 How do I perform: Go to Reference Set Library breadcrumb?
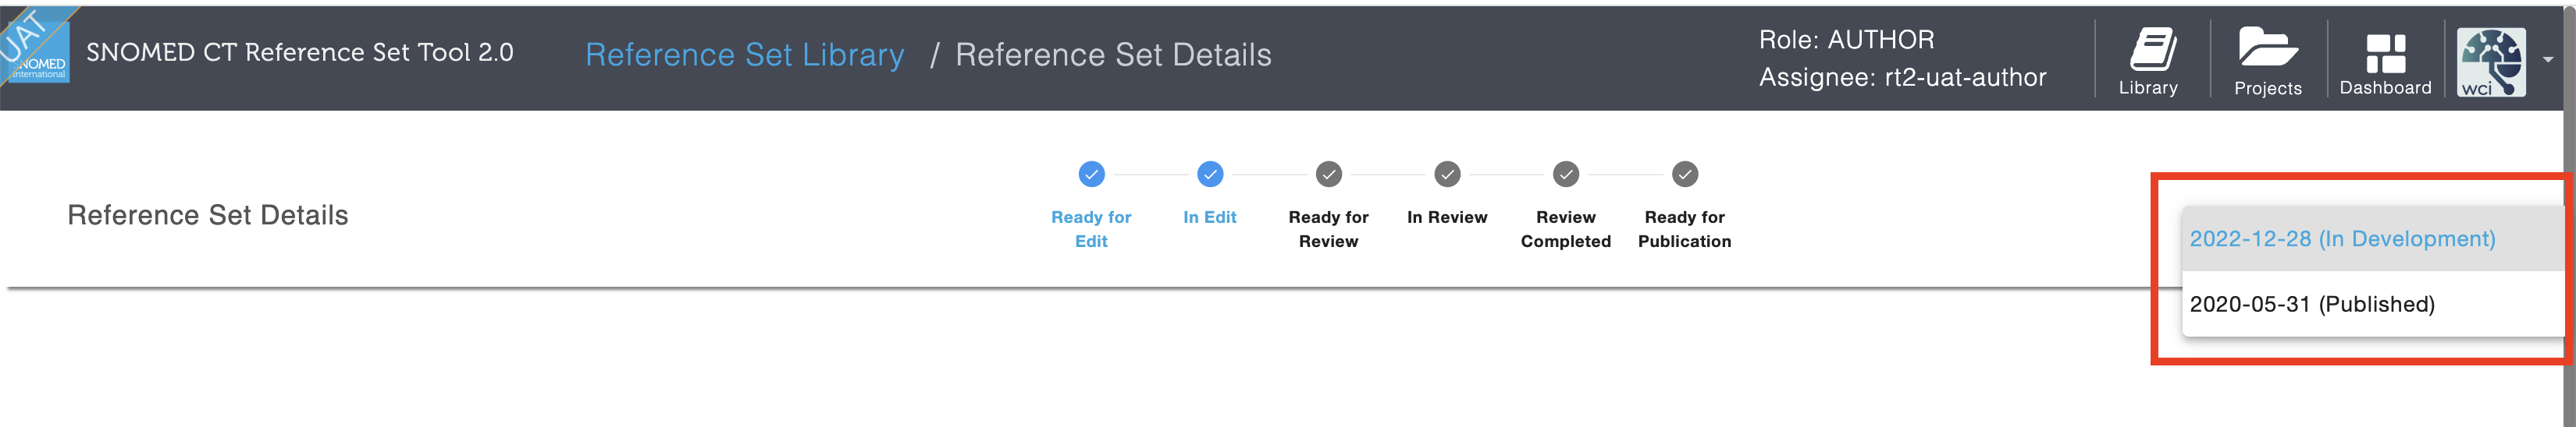pyautogui.click(x=744, y=55)
